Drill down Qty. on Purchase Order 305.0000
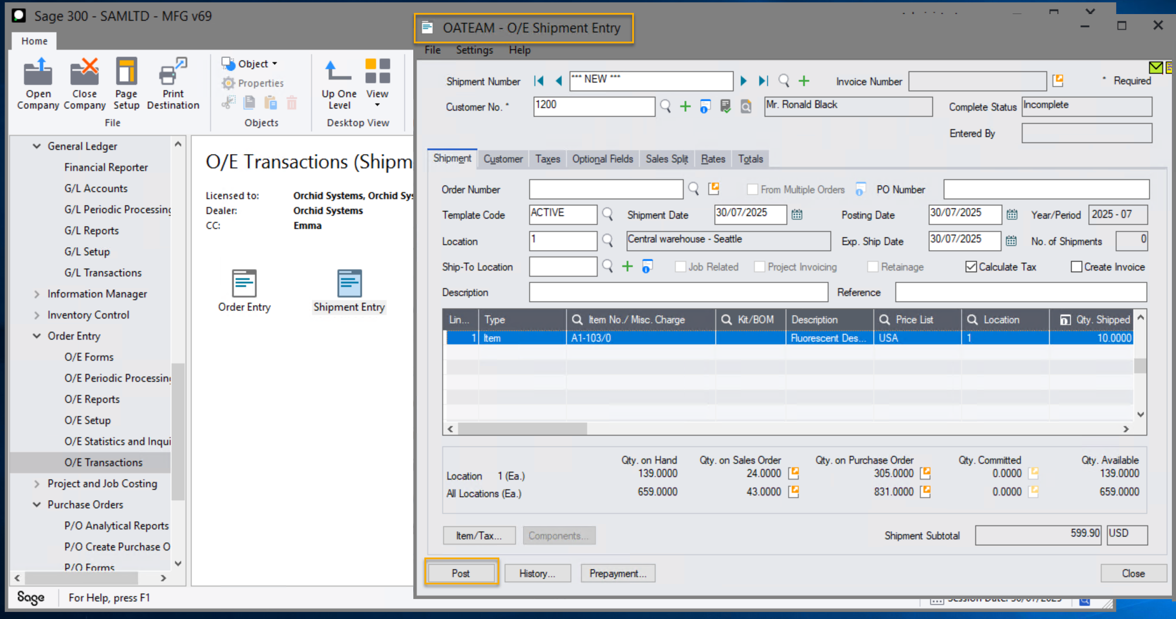 coord(925,473)
